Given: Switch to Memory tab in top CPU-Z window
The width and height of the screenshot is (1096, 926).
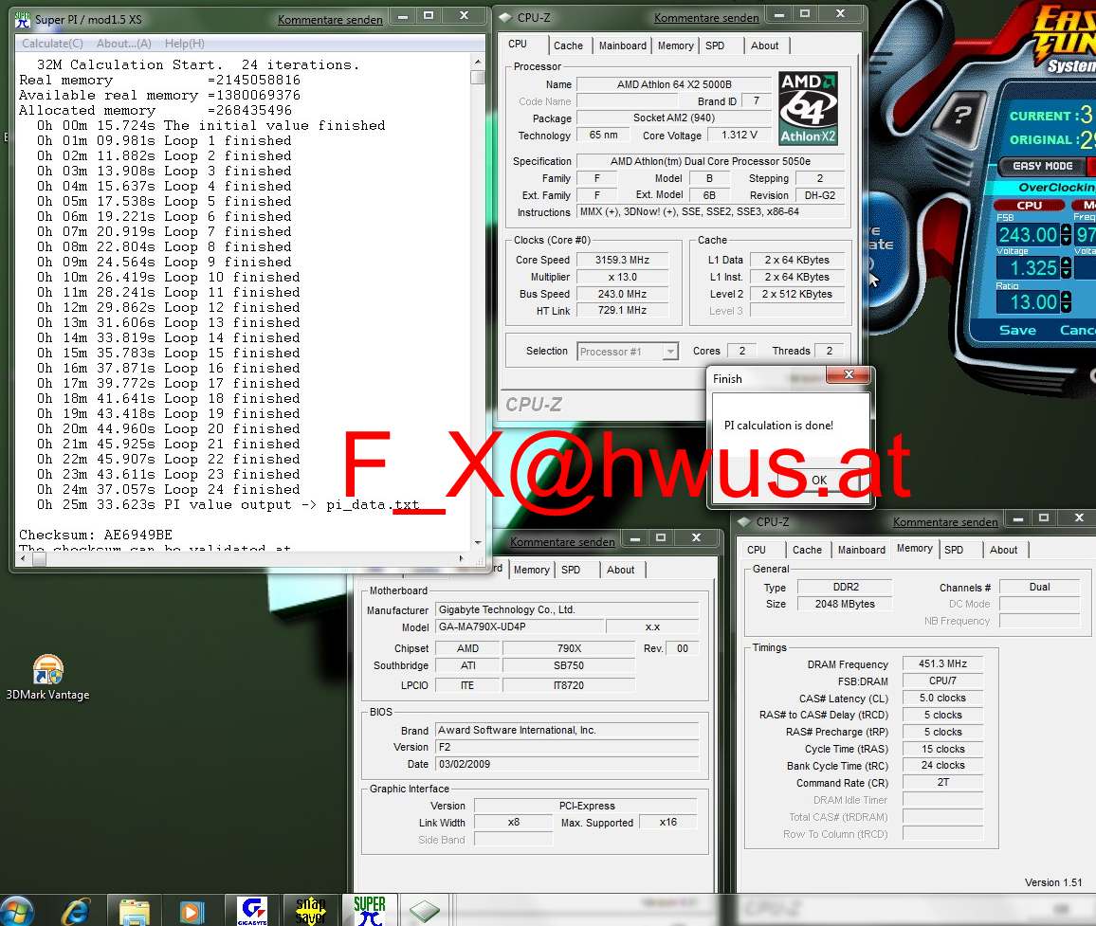Looking at the screenshot, I should pyautogui.click(x=675, y=45).
